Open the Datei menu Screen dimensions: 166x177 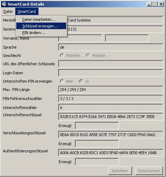(x=8, y=11)
